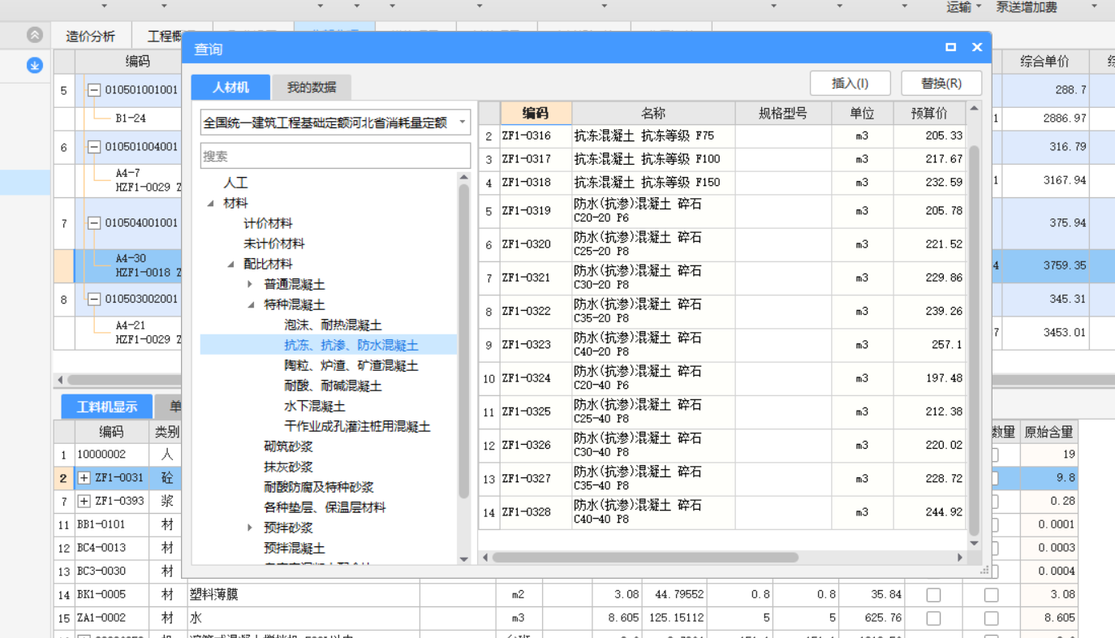Screen dimensions: 1115x638
Task: Expand ZF1-0031 row in material list
Action: [x=84, y=478]
